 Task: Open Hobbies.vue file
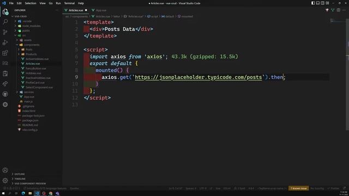coord(33,73)
